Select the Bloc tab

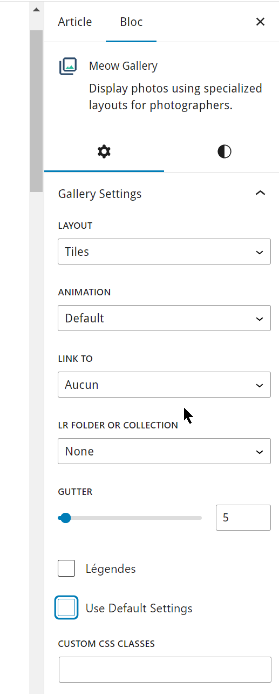click(x=131, y=22)
